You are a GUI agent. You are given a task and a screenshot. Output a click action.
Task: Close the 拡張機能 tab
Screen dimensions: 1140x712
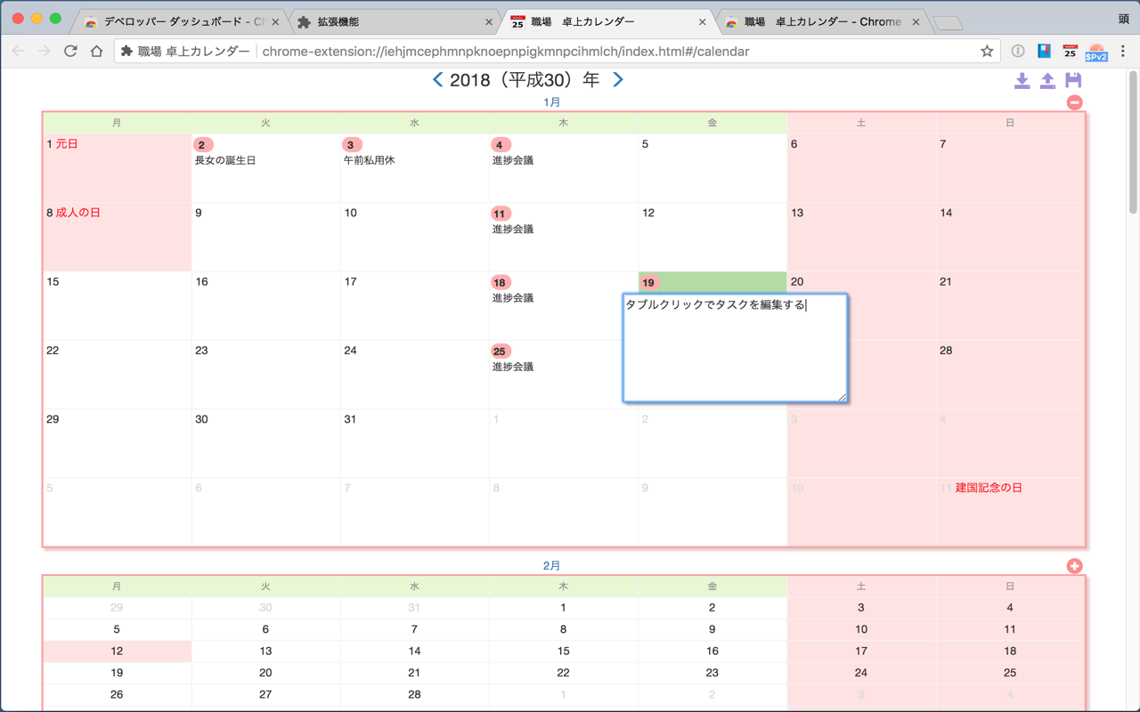489,22
